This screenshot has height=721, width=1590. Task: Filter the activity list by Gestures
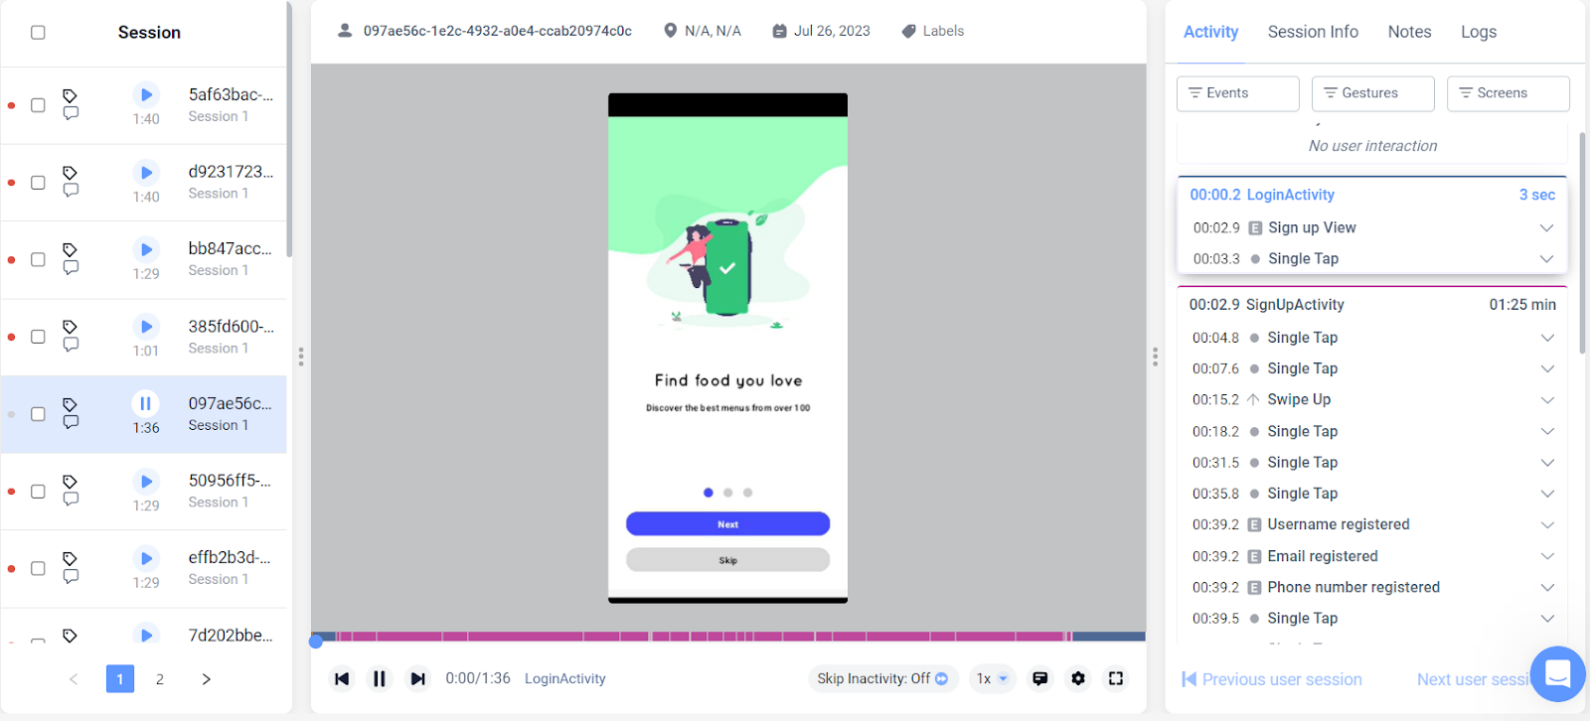point(1373,93)
